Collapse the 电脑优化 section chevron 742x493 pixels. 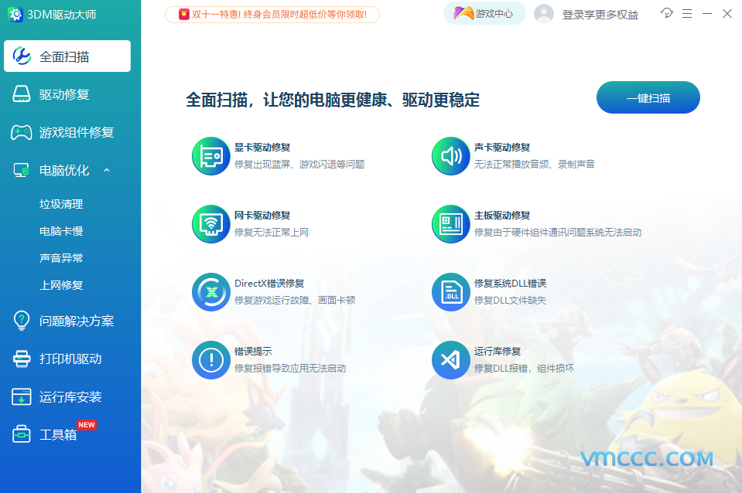coord(107,170)
